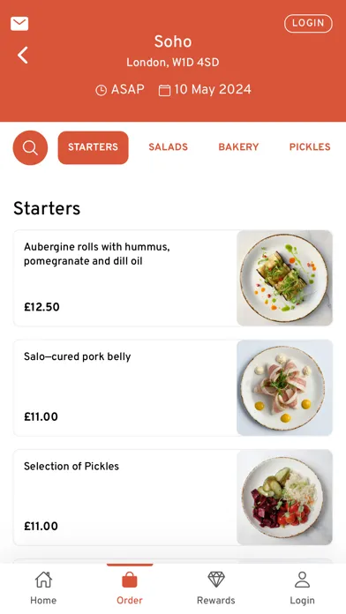Go back using the left chevron

click(x=23, y=55)
